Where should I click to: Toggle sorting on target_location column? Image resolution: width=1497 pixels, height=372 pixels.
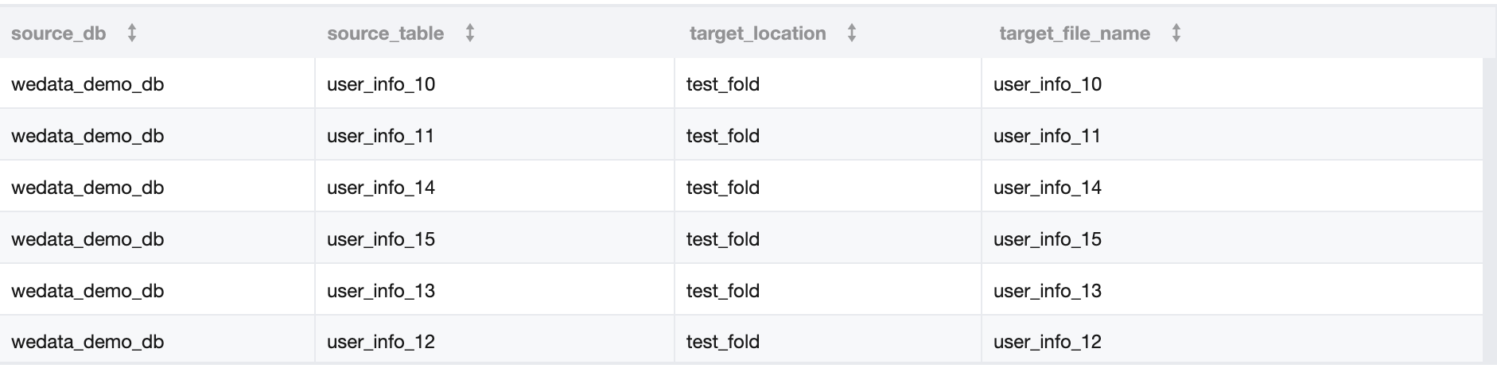(x=852, y=33)
